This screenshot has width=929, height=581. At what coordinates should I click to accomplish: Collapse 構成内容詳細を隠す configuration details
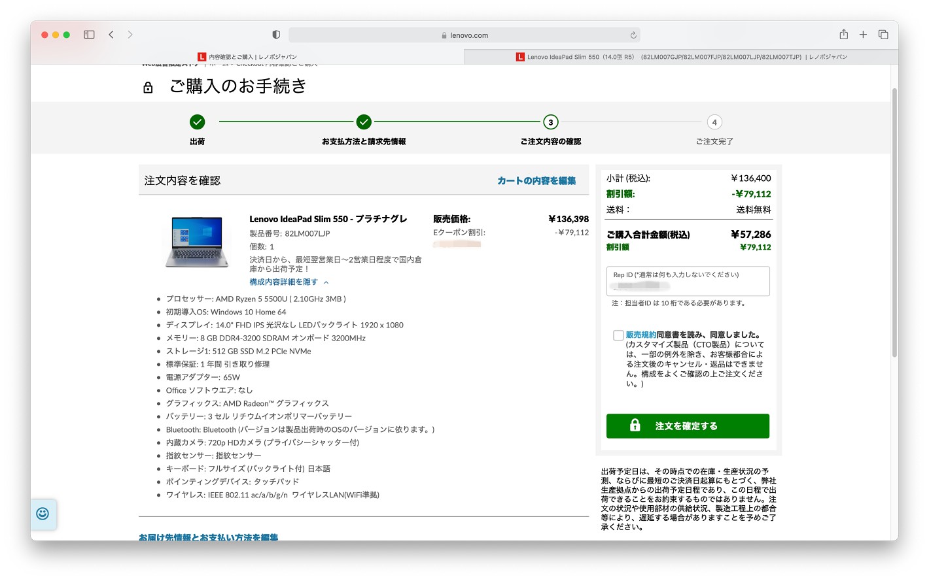click(289, 282)
